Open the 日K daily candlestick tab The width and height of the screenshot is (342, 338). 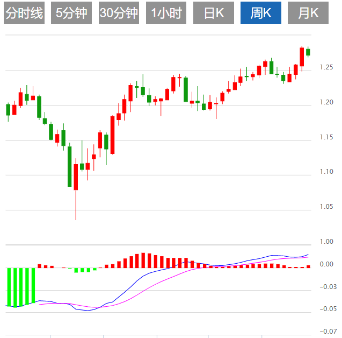click(x=214, y=13)
